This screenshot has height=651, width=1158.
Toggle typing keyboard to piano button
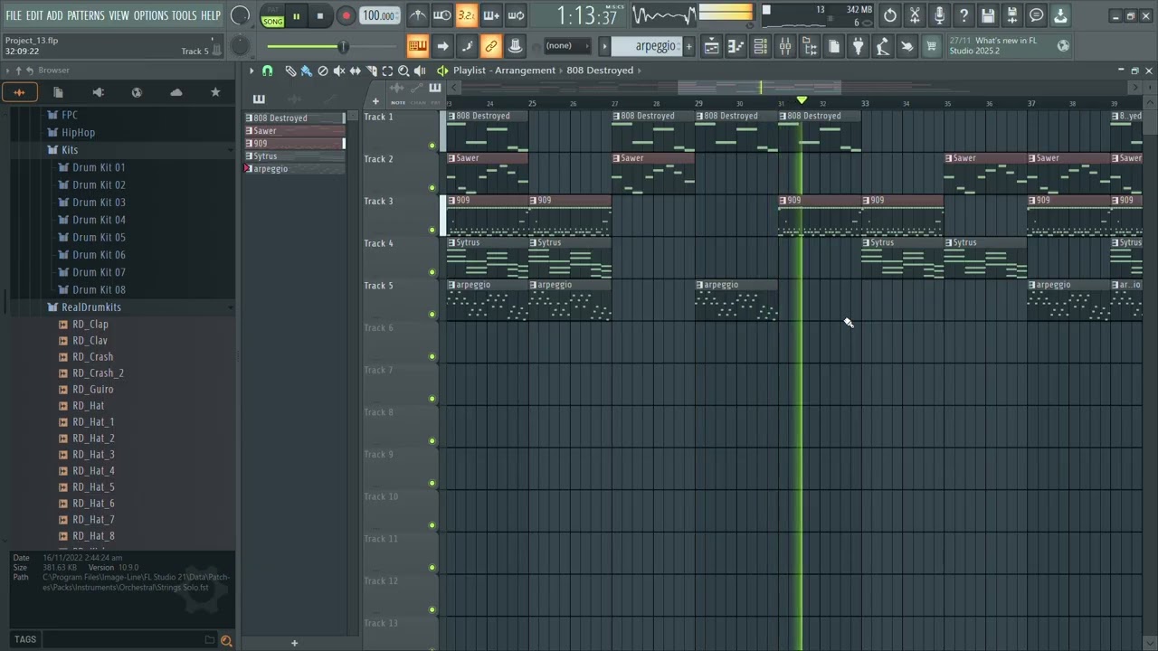point(418,46)
